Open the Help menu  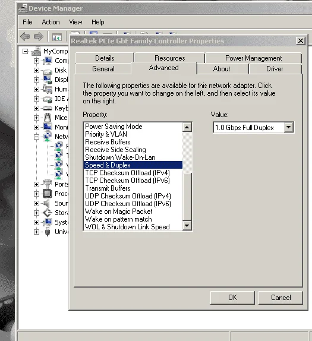97,22
